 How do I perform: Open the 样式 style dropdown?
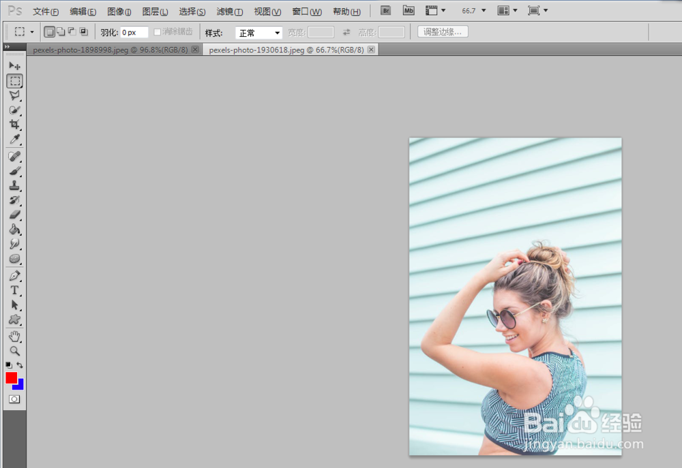tap(258, 33)
